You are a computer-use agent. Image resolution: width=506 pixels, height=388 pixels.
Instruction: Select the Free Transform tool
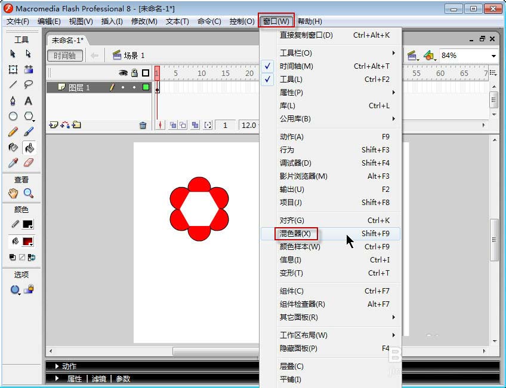click(13, 69)
